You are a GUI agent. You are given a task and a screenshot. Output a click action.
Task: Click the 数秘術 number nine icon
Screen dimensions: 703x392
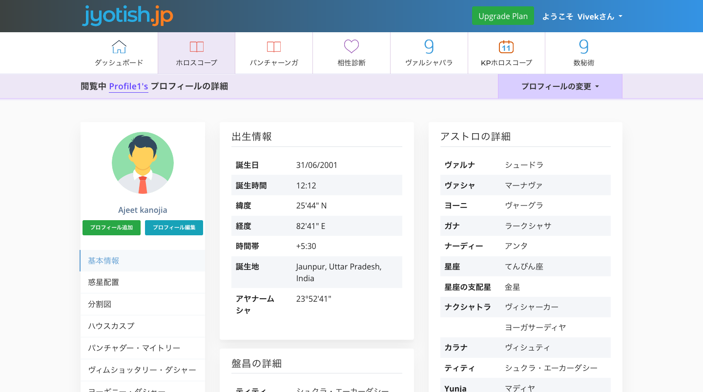point(583,47)
